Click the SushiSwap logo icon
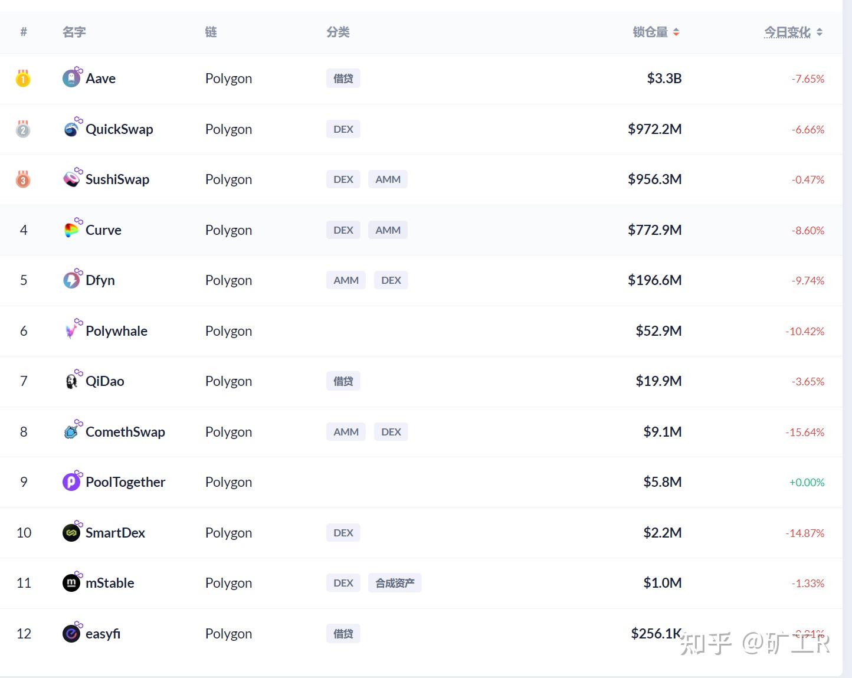This screenshot has width=852, height=678. (x=71, y=179)
